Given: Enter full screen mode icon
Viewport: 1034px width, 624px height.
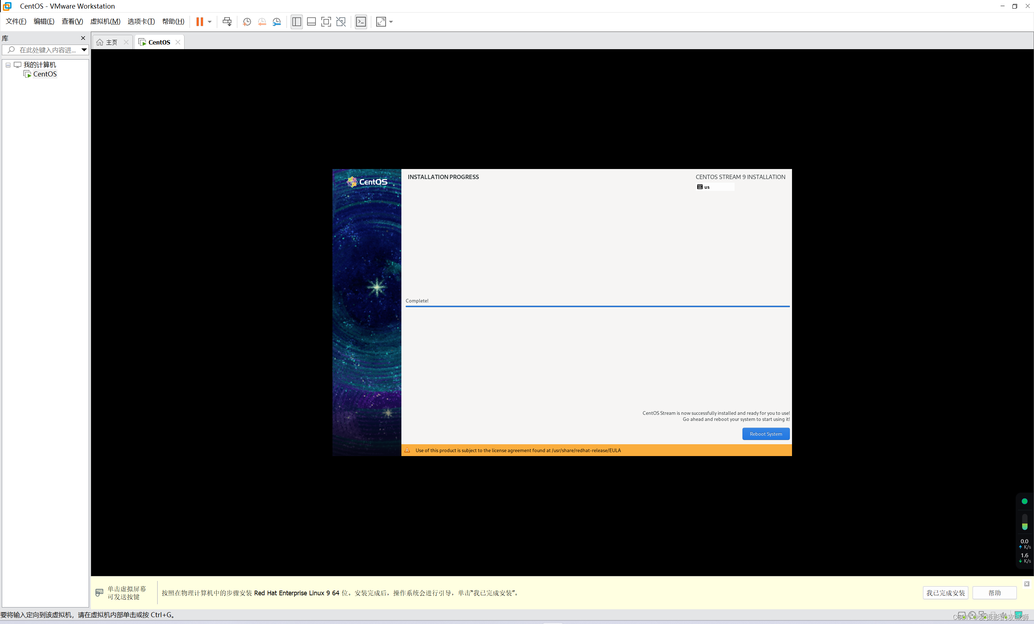Looking at the screenshot, I should pyautogui.click(x=326, y=22).
